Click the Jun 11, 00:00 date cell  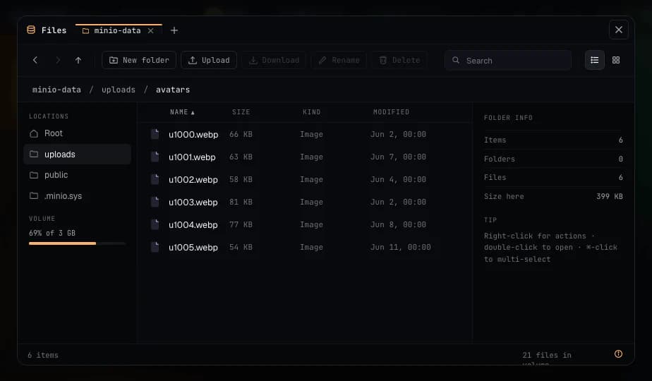[400, 247]
